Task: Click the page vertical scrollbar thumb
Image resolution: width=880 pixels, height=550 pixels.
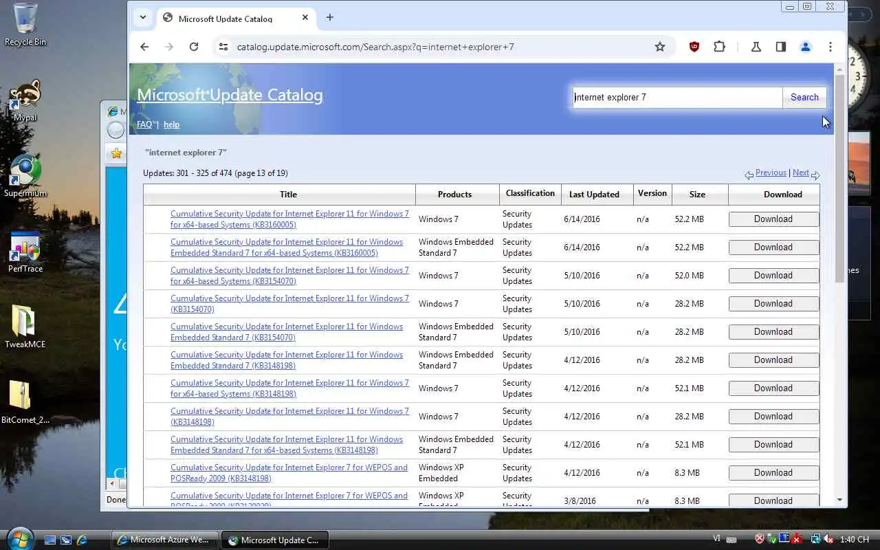Action: point(839,177)
